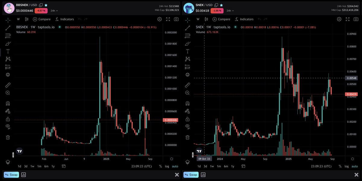Close BBSNEK chart panel with X
This screenshot has height=181, width=362.
click(x=177, y=175)
